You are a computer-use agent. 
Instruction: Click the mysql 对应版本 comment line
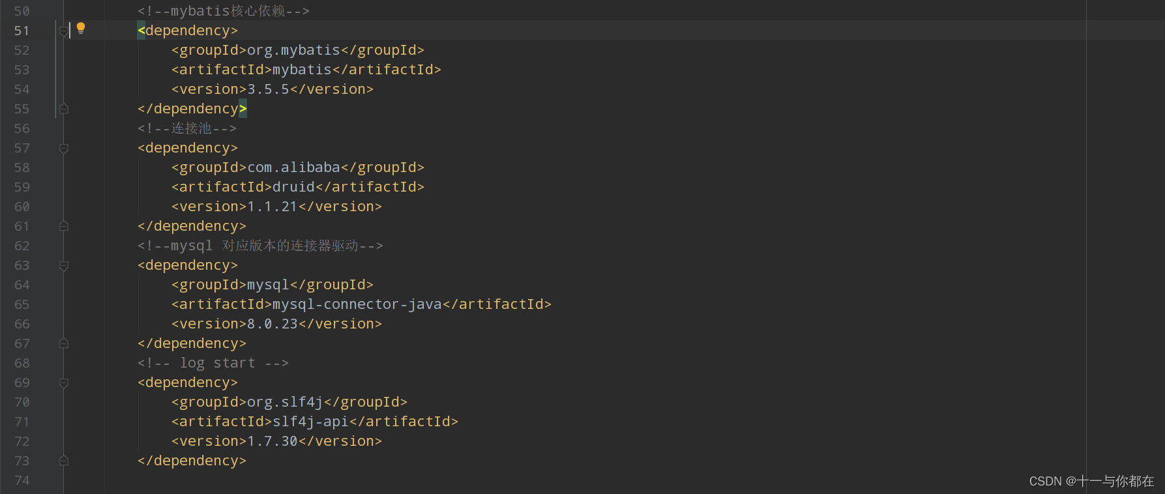(260, 246)
